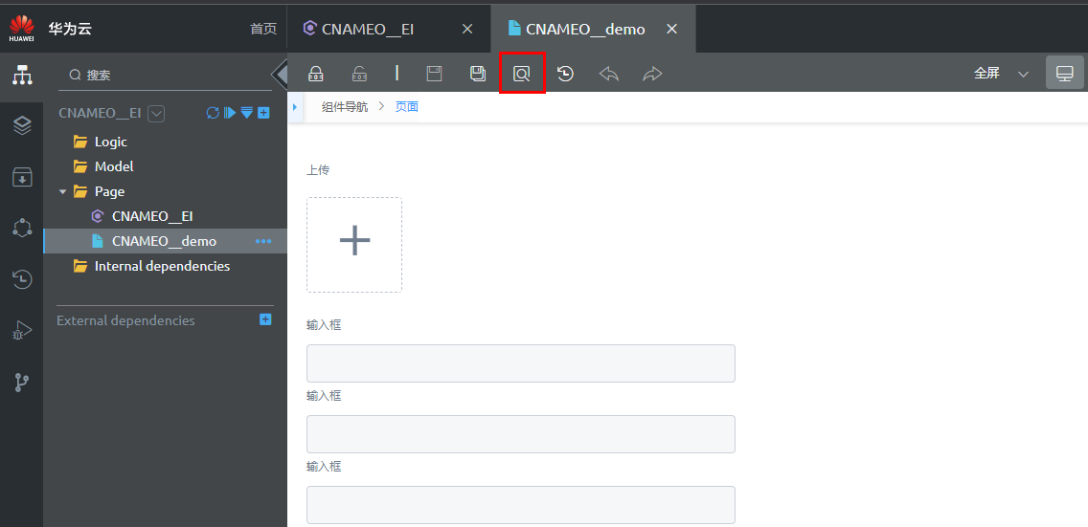The image size is (1088, 527).
Task: Open the git branch sidebar icon
Action: tap(22, 382)
